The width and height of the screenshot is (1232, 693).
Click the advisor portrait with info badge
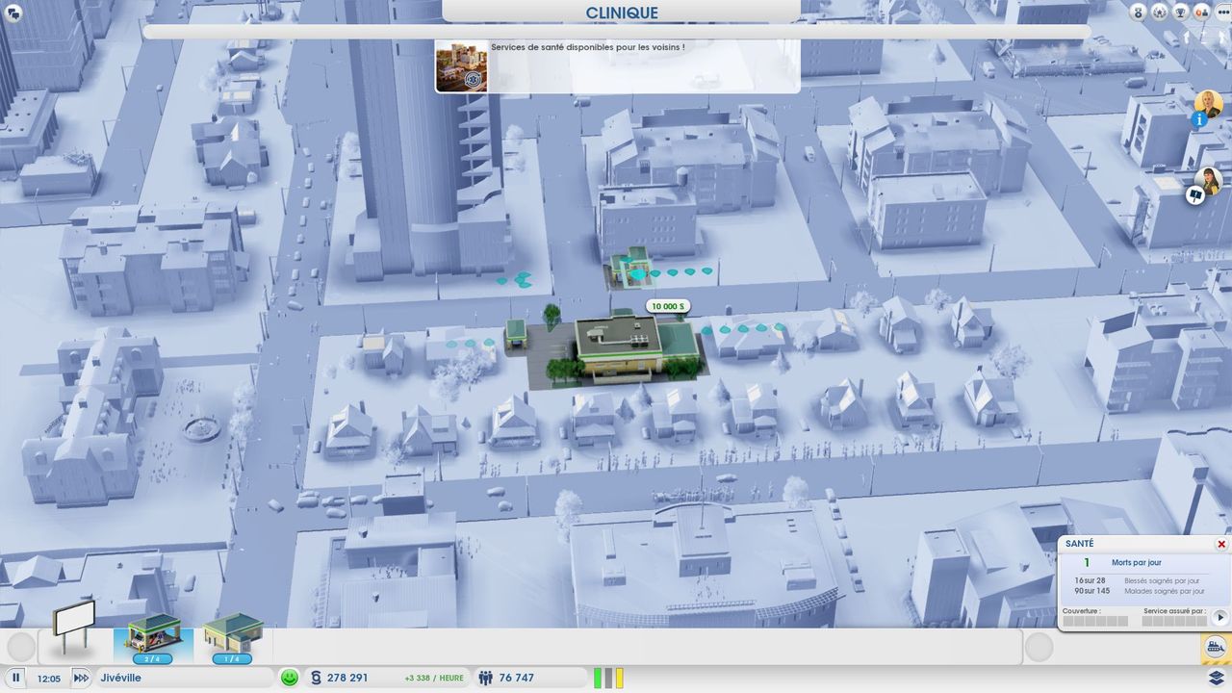1207,106
